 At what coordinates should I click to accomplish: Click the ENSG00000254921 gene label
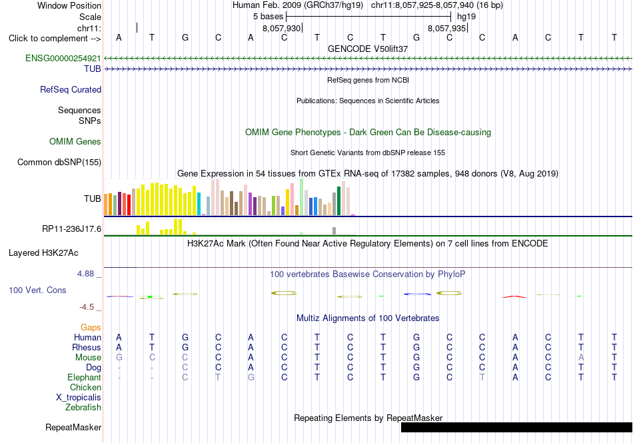point(63,59)
